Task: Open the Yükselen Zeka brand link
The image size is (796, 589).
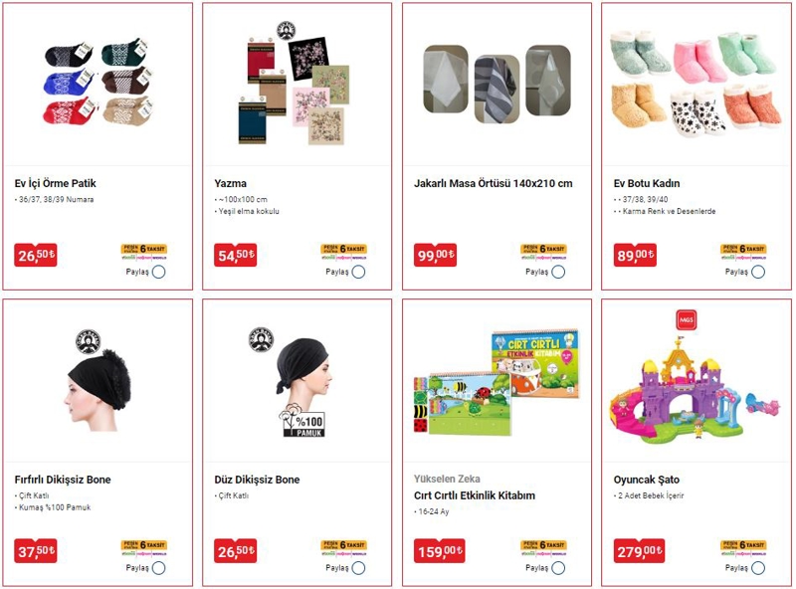Action: click(447, 479)
